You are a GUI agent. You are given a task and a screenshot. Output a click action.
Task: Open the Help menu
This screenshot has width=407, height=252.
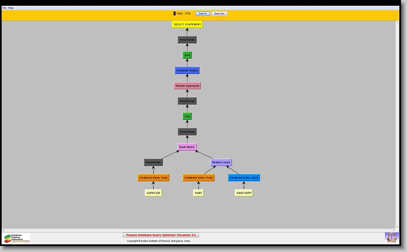tap(11, 8)
